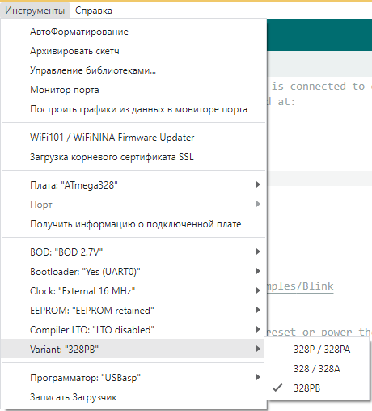
Task: Click Записать Загрузчик
Action: pyautogui.click(x=133, y=397)
